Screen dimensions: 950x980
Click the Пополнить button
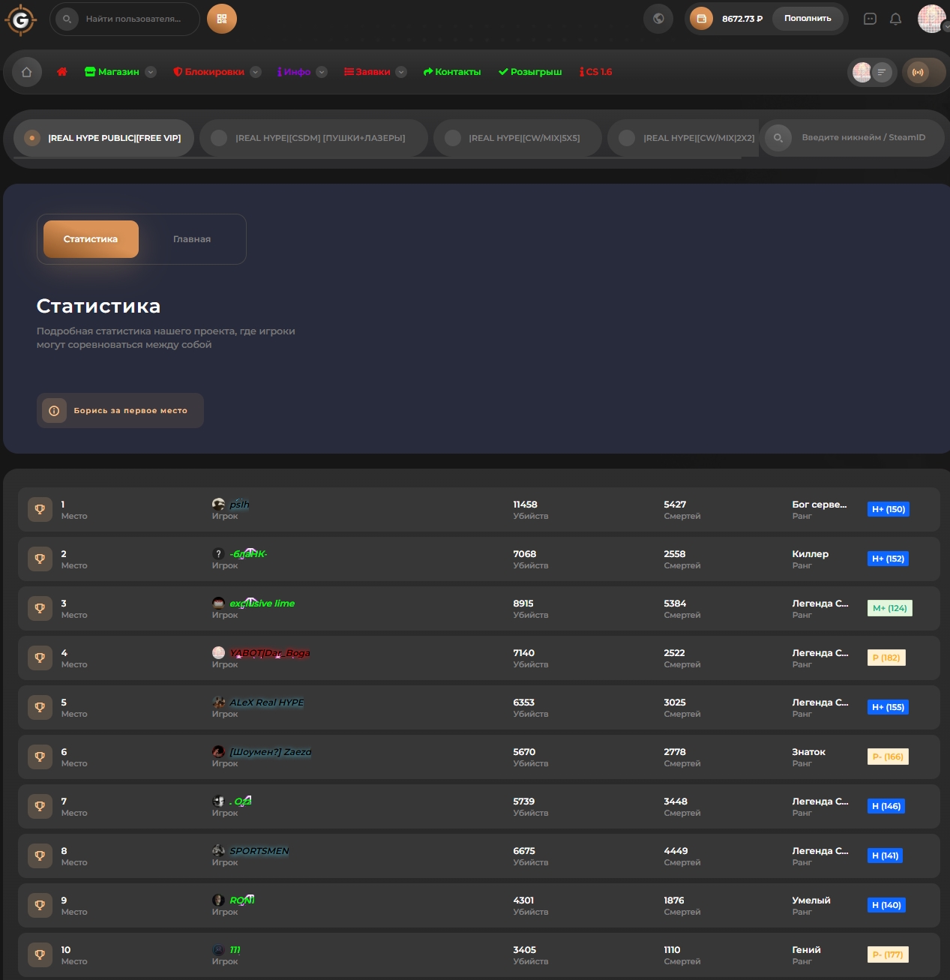(x=808, y=19)
